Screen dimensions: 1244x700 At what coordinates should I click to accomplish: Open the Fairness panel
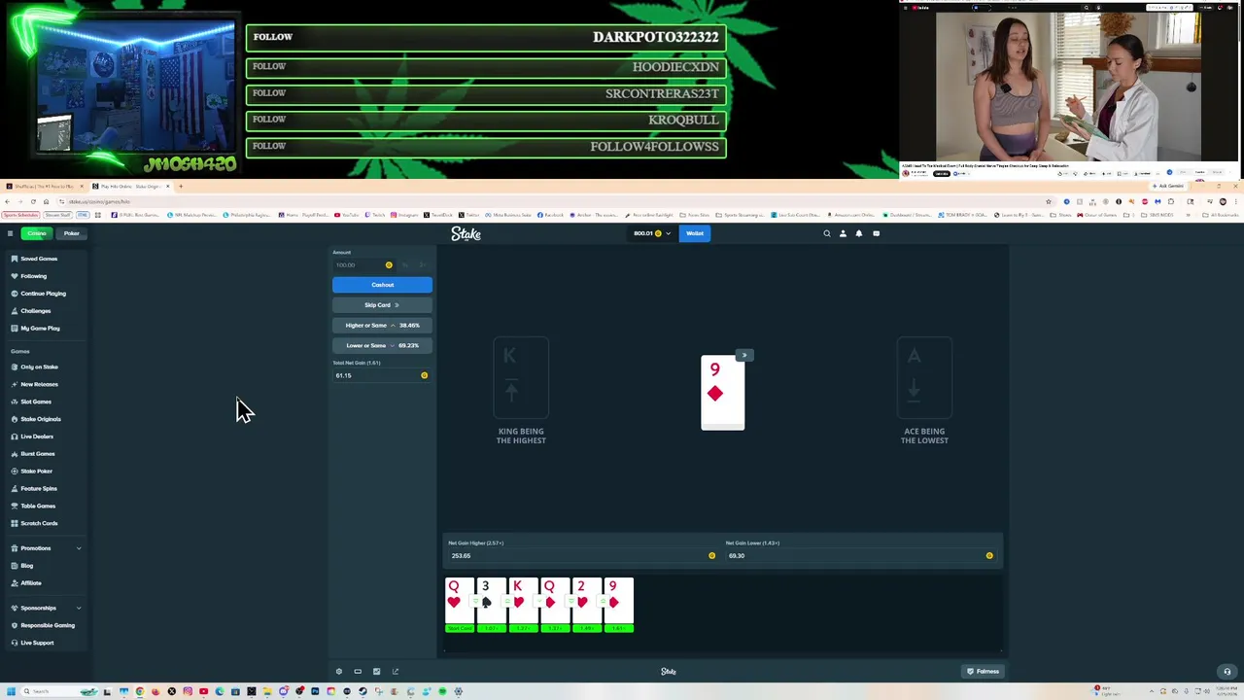point(983,672)
